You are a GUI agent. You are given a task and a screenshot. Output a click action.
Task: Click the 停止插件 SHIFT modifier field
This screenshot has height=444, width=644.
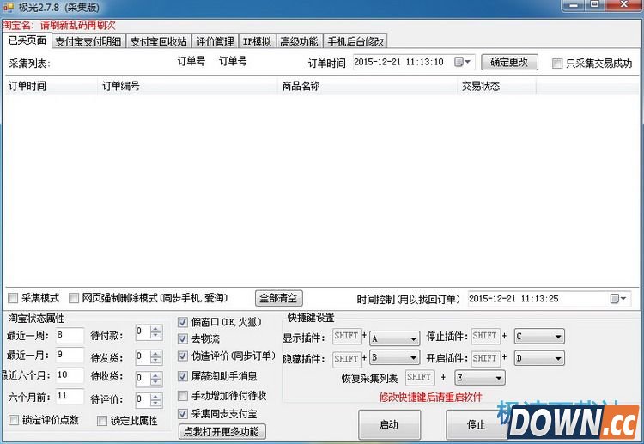pyautogui.click(x=485, y=336)
